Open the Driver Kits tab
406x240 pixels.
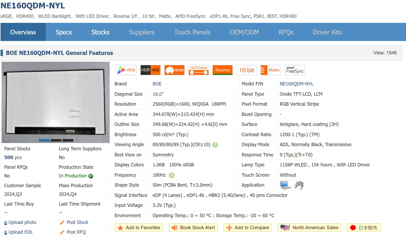click(327, 32)
